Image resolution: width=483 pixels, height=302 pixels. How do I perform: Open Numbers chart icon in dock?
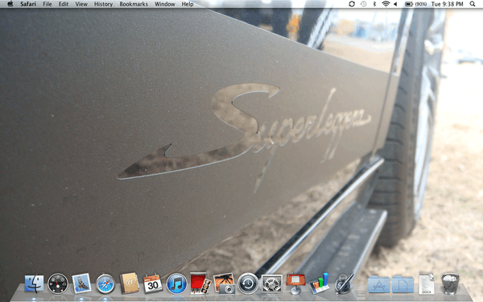coord(319,283)
